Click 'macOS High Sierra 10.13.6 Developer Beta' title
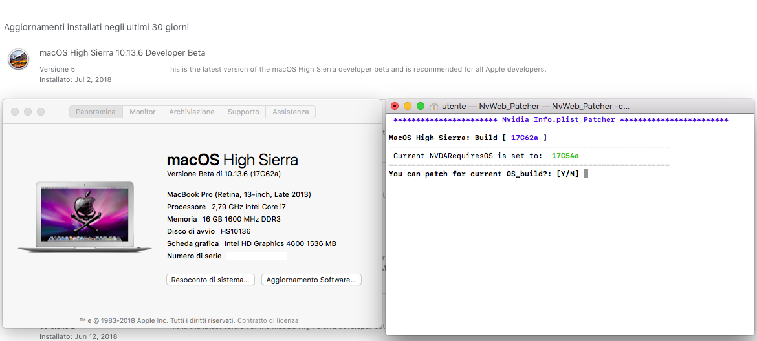 (x=122, y=53)
